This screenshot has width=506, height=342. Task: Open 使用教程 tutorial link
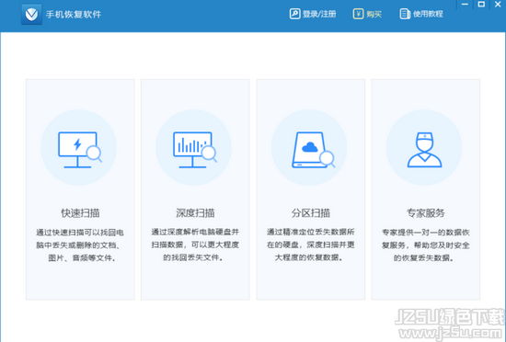[x=428, y=14]
